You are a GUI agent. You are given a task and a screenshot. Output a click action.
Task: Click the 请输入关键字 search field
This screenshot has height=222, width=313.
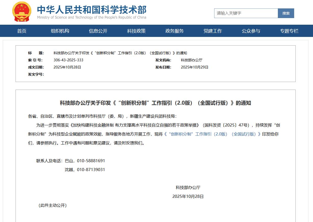pyautogui.click(x=246, y=13)
